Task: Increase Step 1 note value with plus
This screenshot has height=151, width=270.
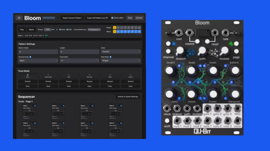Action: tap(32, 114)
